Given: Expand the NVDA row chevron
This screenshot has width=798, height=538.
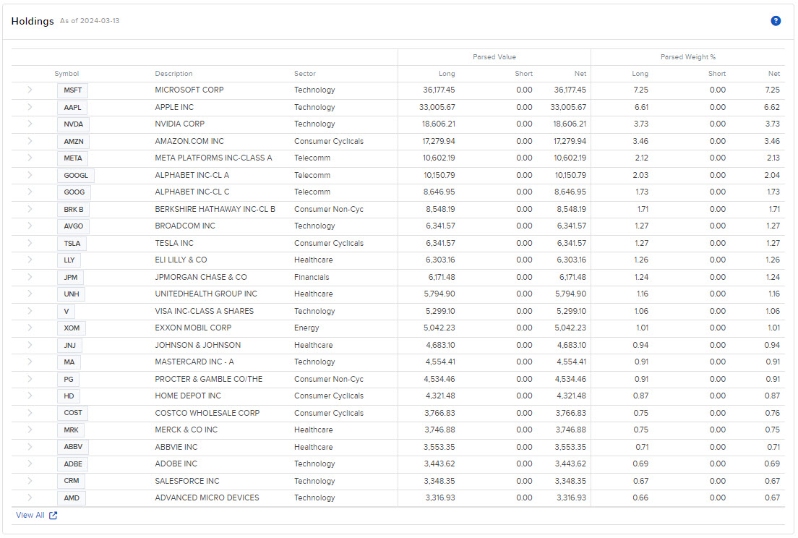Looking at the screenshot, I should point(30,124).
